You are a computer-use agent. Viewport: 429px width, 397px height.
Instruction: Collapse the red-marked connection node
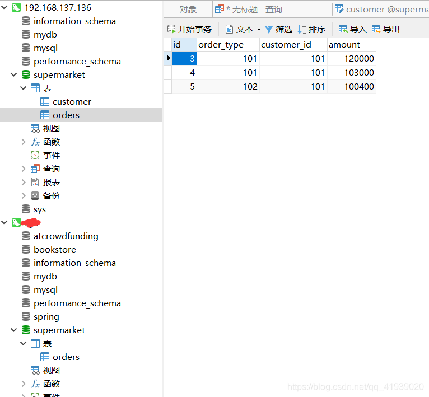coord(4,222)
